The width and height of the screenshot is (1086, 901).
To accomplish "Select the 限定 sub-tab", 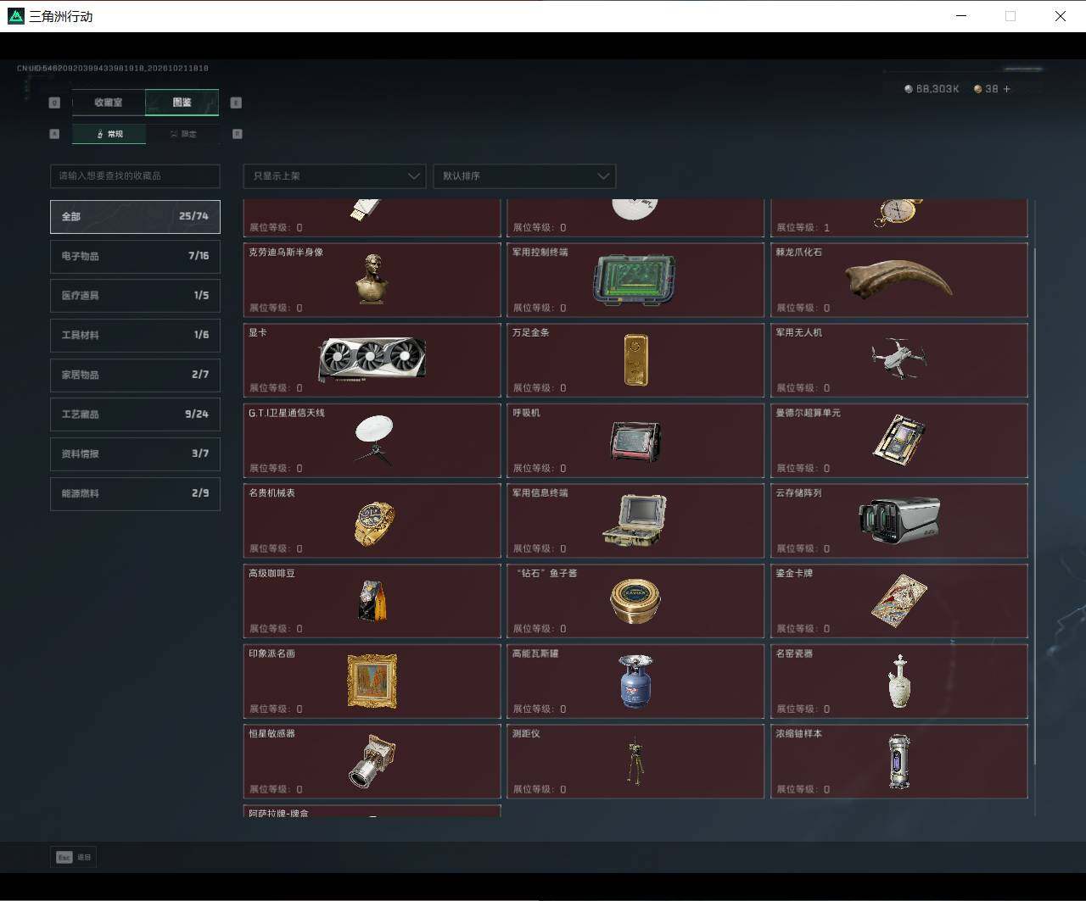I will coord(182,134).
